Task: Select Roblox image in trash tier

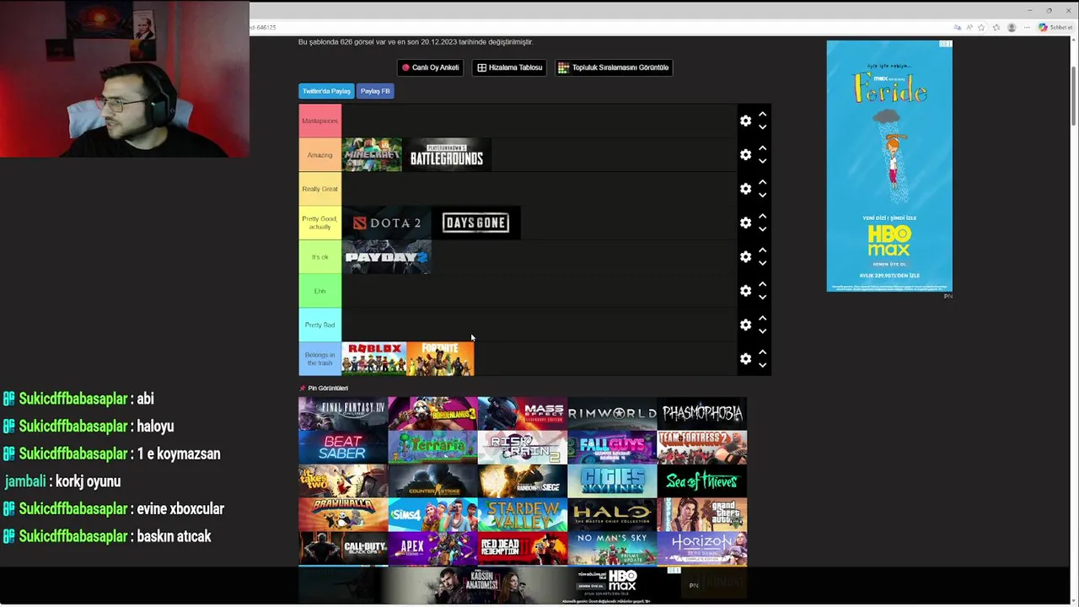Action: click(373, 358)
